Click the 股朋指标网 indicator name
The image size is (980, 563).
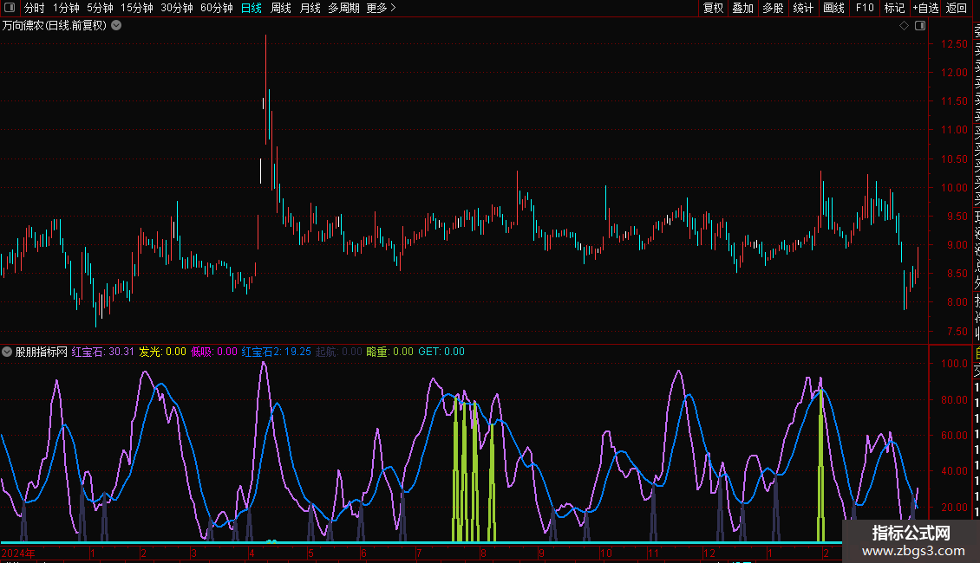coord(42,352)
